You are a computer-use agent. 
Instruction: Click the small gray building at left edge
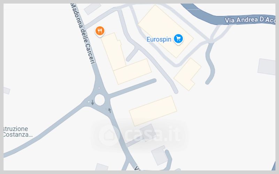7,91
